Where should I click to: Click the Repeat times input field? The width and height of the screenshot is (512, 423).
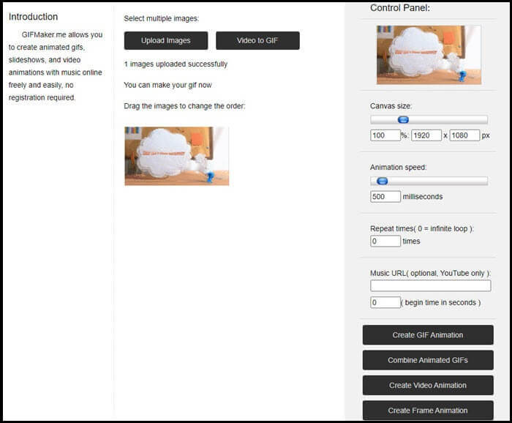[385, 241]
